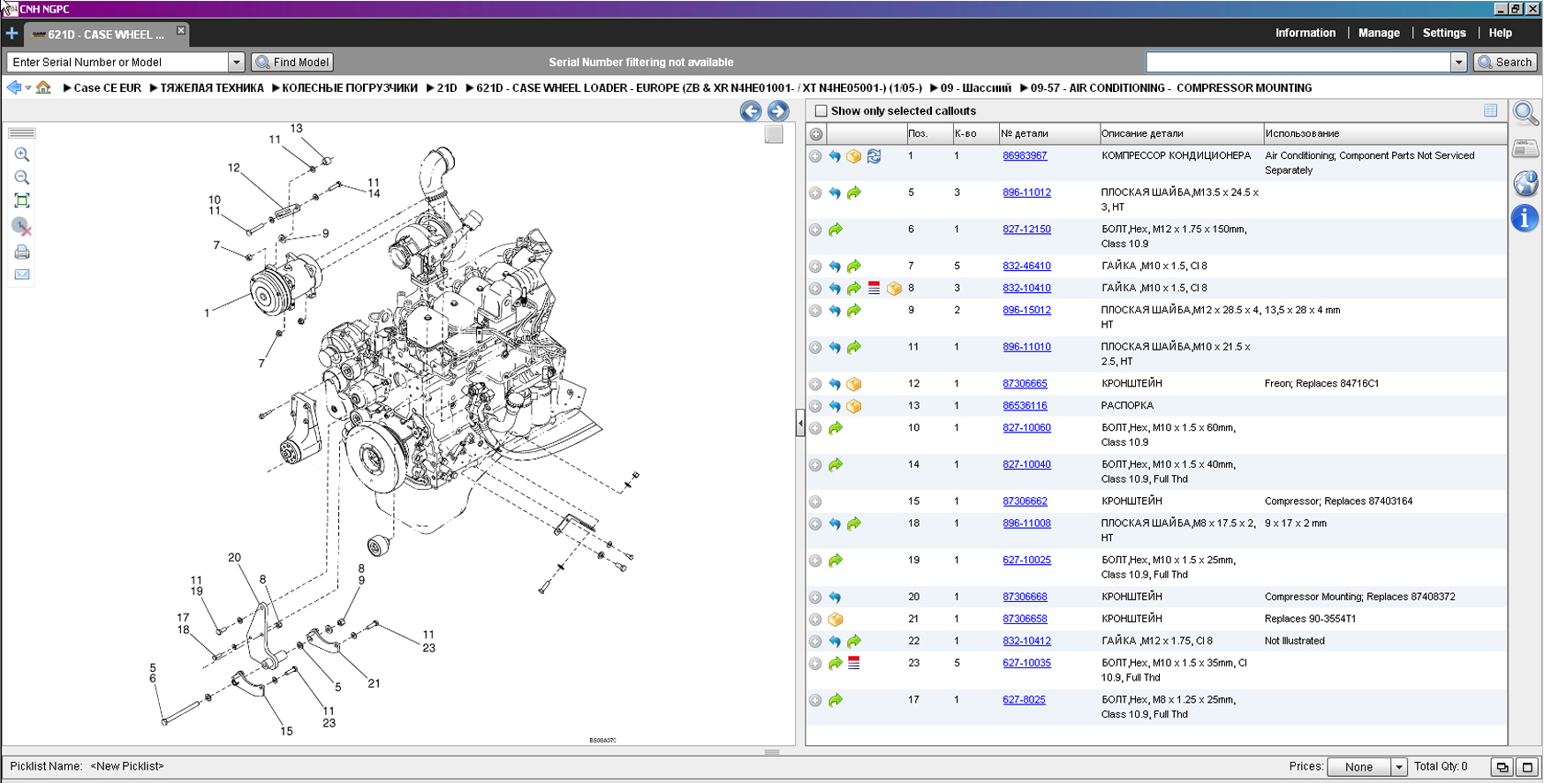This screenshot has width=1544, height=783.
Task: Toggle the add button for position 12 bracket
Action: [815, 384]
